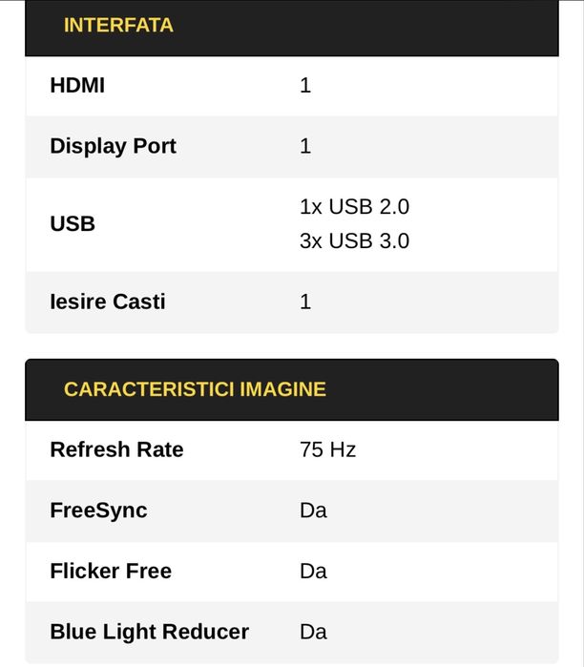584x667 pixels.
Task: Select the 3x USB 3.0 entry
Action: tap(354, 241)
